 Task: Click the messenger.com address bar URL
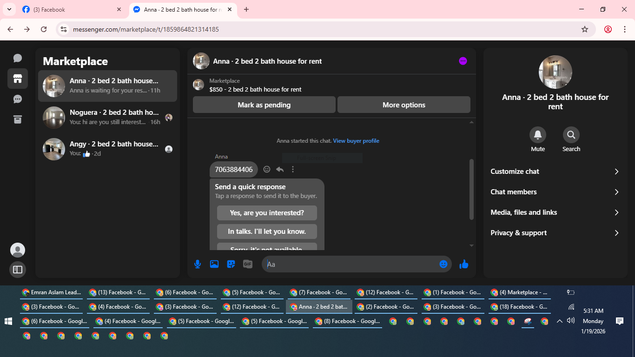click(146, 29)
